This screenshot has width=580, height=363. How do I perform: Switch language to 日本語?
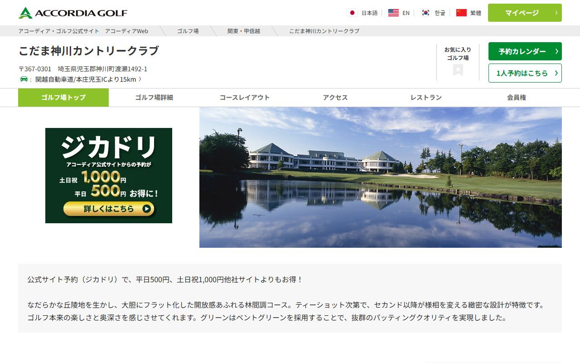[x=369, y=13]
